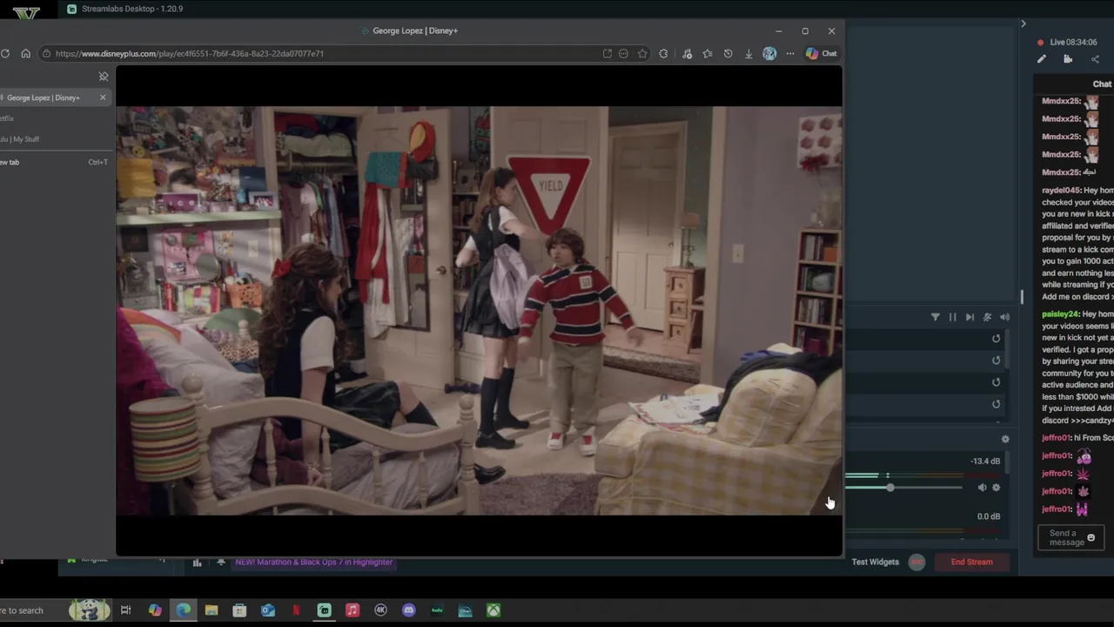Skip the current alert
The image size is (1114, 627).
(970, 317)
